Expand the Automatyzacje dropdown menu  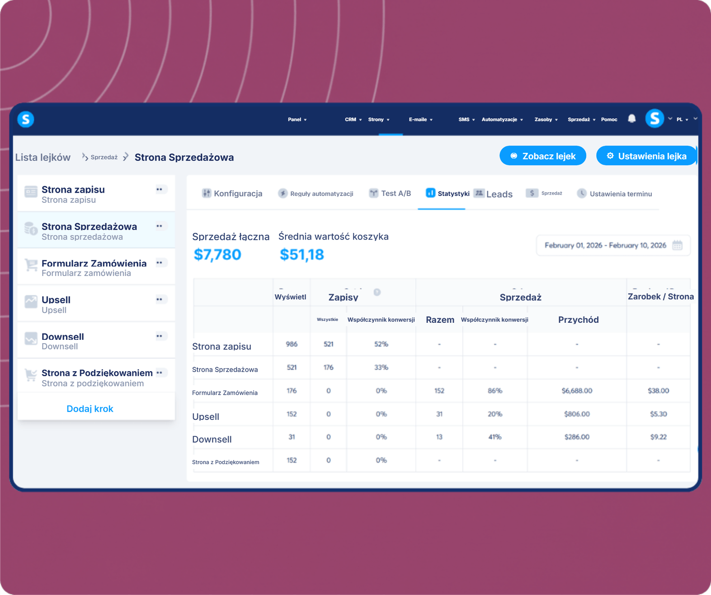pyautogui.click(x=502, y=119)
